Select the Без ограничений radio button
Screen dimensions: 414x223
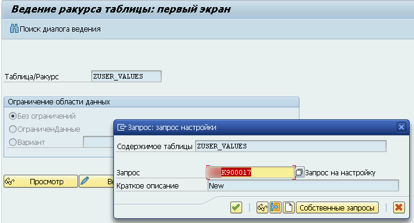click(13, 116)
